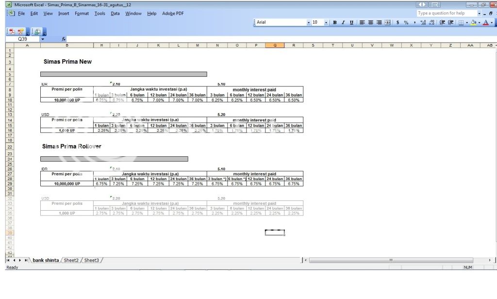Switch to the Sheet2 tab

(x=71, y=260)
